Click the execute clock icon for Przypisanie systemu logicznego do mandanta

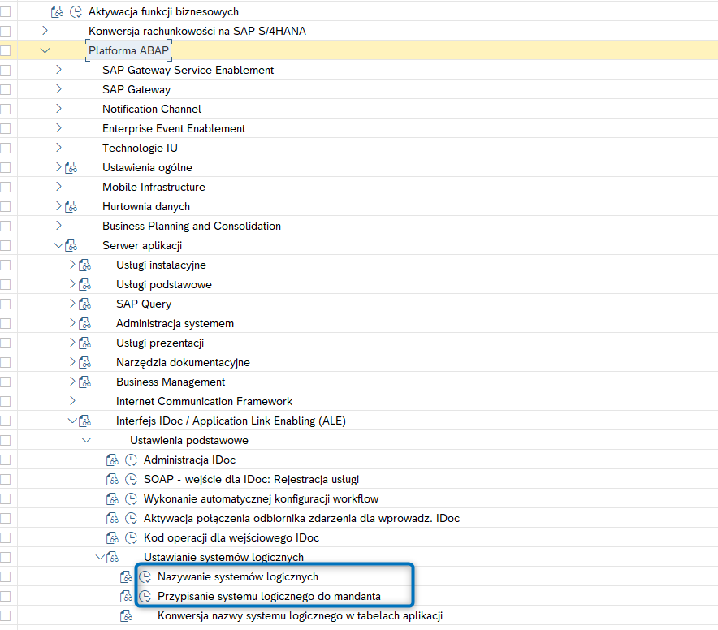[x=145, y=596]
